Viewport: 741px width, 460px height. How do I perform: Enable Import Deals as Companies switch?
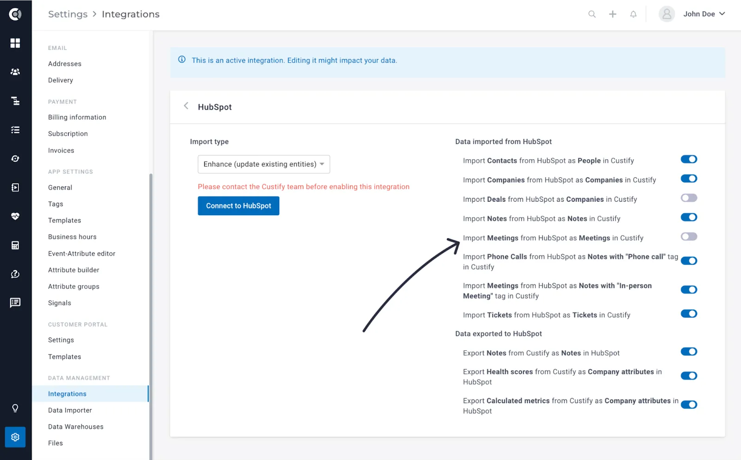coord(689,198)
